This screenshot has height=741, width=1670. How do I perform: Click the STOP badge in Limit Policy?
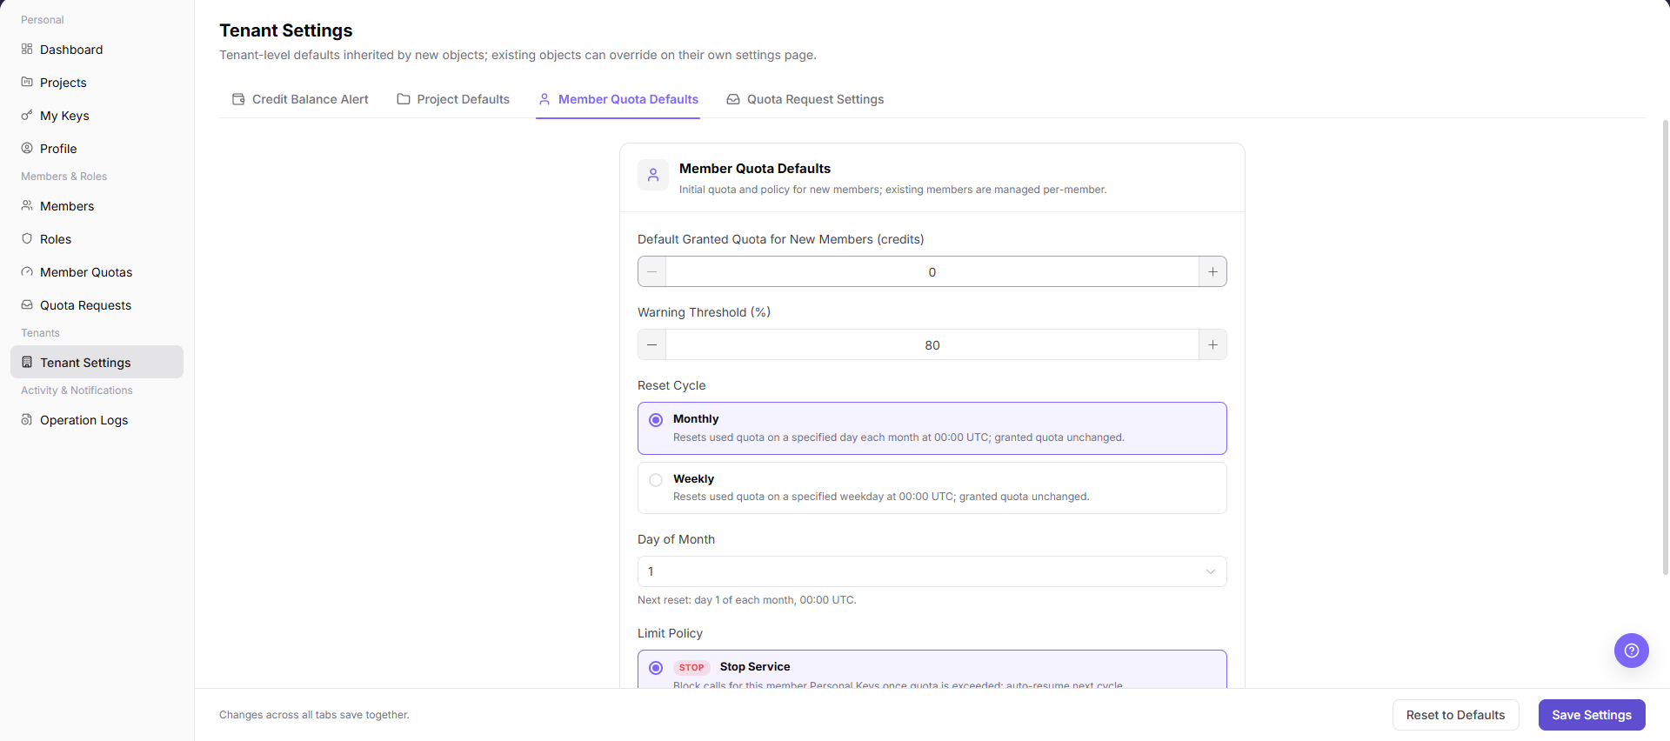click(691, 668)
